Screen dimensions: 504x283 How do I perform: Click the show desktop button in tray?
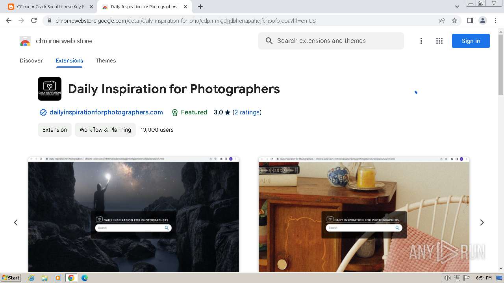[x=499, y=278]
